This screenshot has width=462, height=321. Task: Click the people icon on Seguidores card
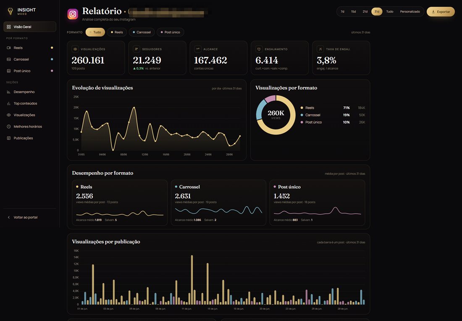(x=136, y=49)
